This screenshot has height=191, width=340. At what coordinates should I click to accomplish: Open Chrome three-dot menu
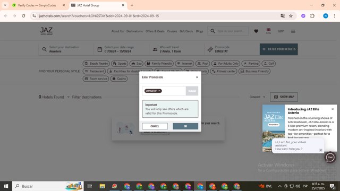tap(335, 16)
